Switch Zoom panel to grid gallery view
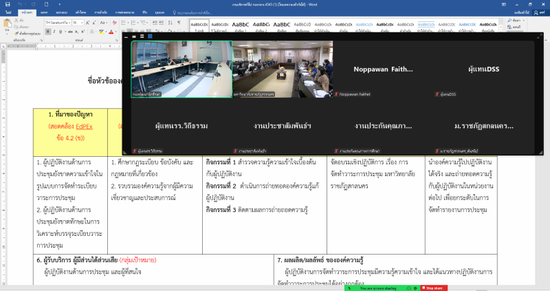 (151, 36)
